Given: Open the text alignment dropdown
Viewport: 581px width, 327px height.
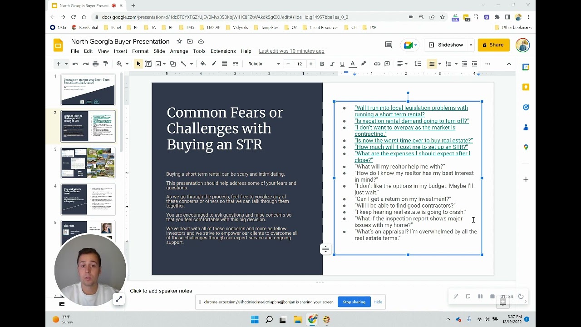Looking at the screenshot, I should click(402, 64).
